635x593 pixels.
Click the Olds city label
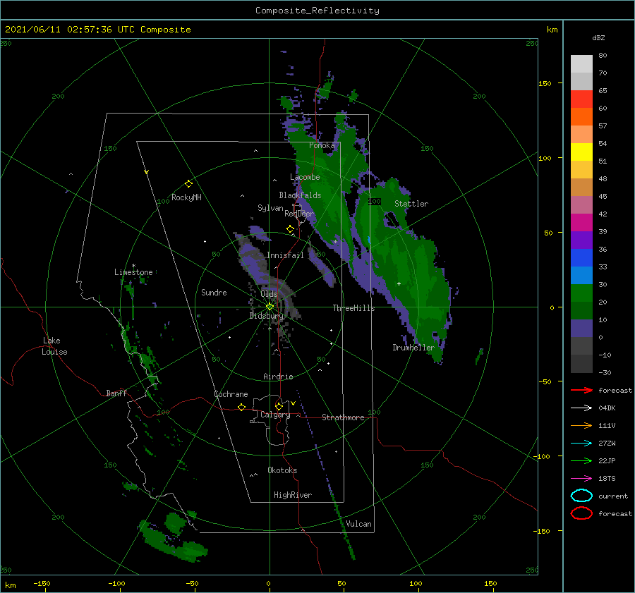269,294
